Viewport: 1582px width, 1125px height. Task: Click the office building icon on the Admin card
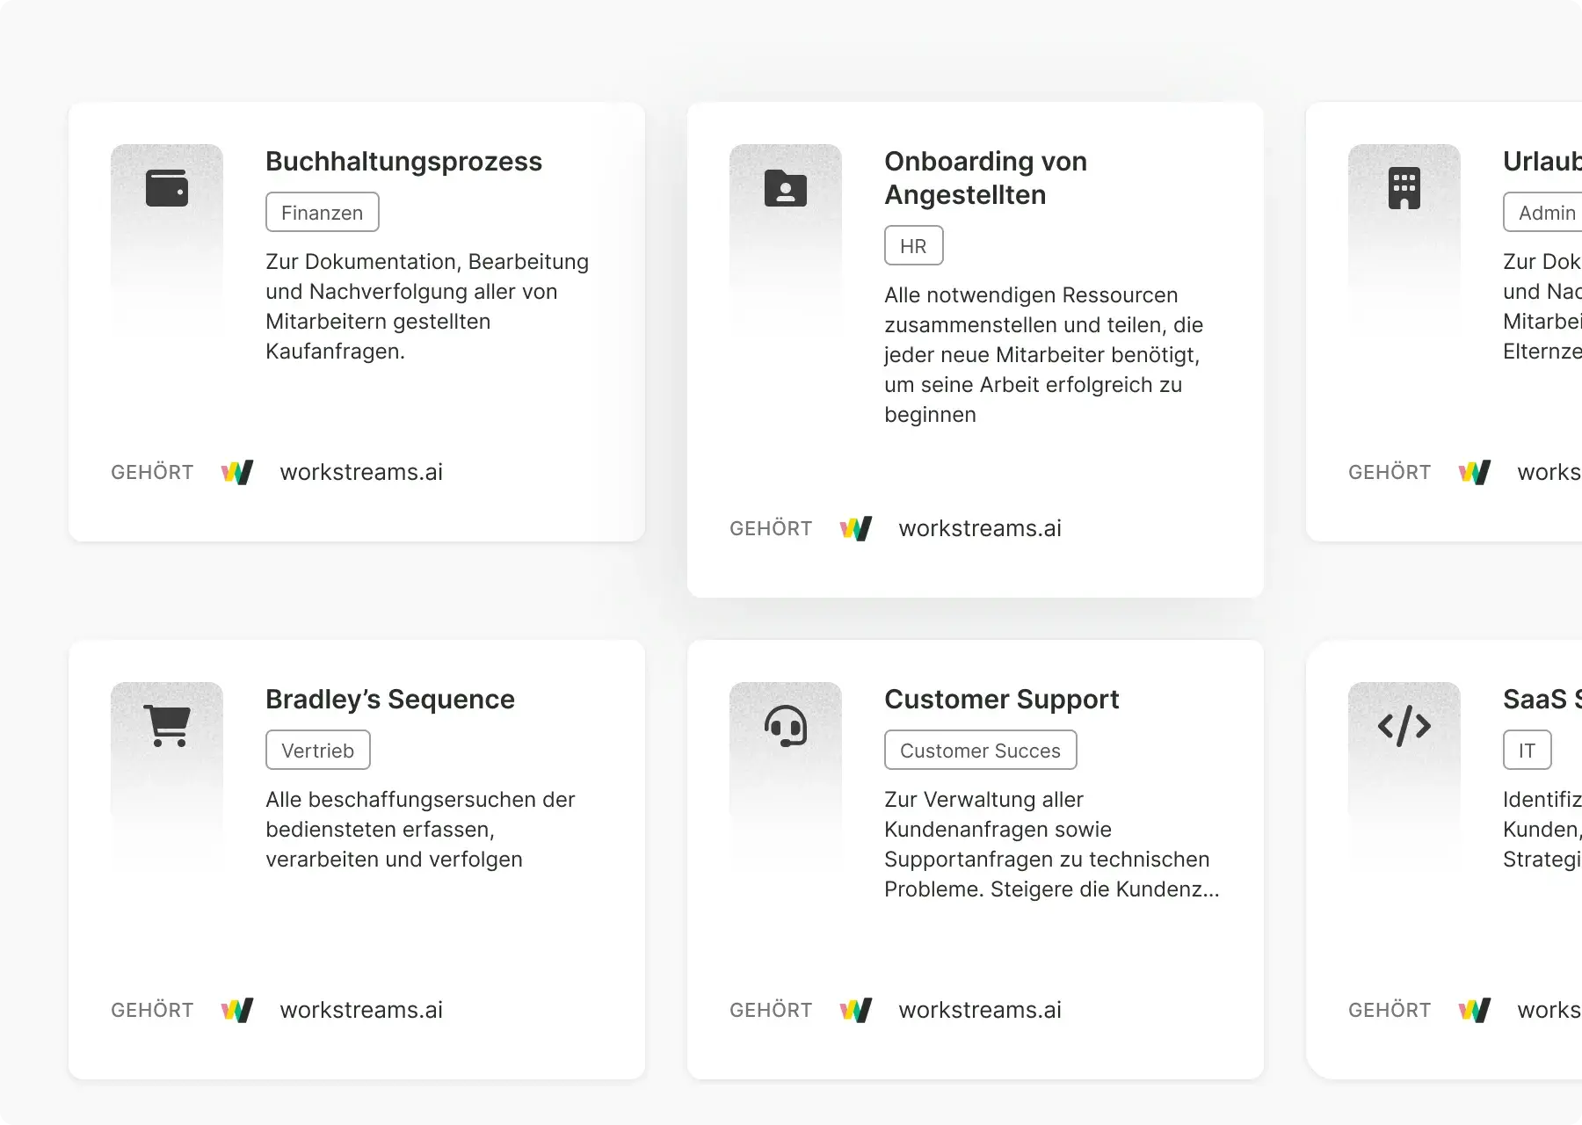coord(1404,188)
